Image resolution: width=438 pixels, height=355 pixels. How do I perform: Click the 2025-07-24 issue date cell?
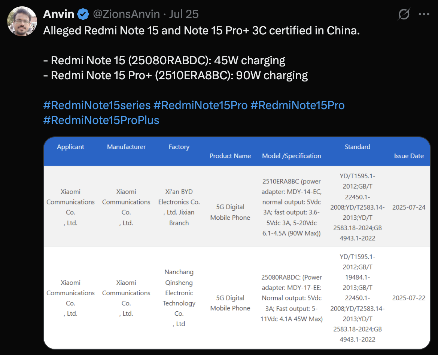click(409, 207)
